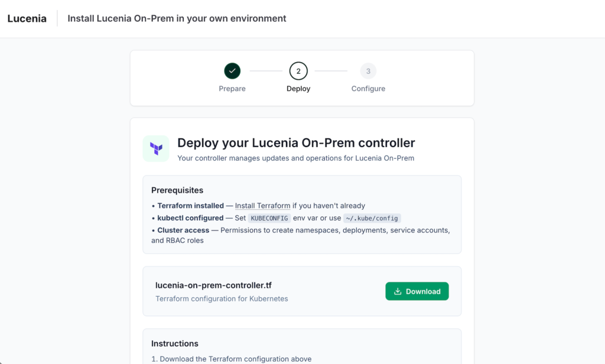
Task: Click the KUBECONFIG code snippet
Action: click(x=269, y=218)
